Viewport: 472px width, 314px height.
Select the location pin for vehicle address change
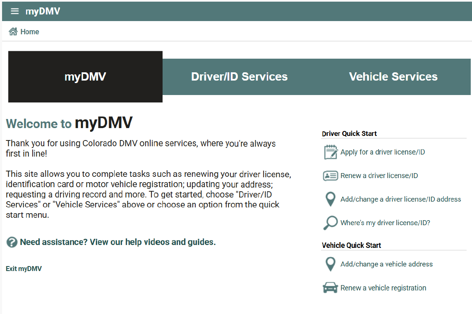(x=330, y=264)
